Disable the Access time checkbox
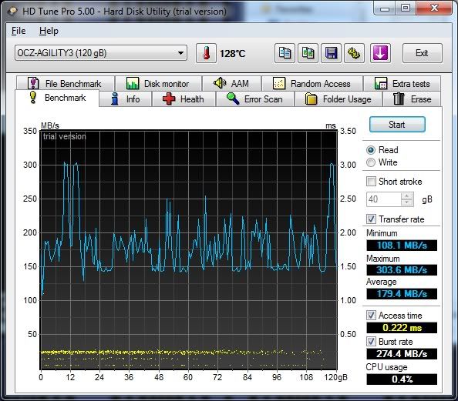Viewport: 458px width, 401px height. pyautogui.click(x=371, y=316)
